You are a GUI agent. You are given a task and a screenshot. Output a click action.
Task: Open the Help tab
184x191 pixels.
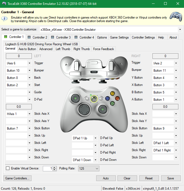pyautogui.click(x=161, y=37)
